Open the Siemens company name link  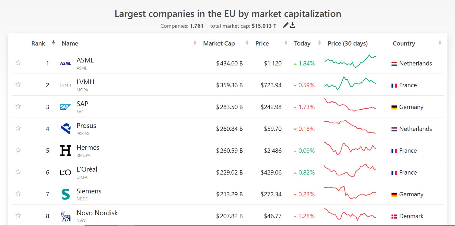89,191
